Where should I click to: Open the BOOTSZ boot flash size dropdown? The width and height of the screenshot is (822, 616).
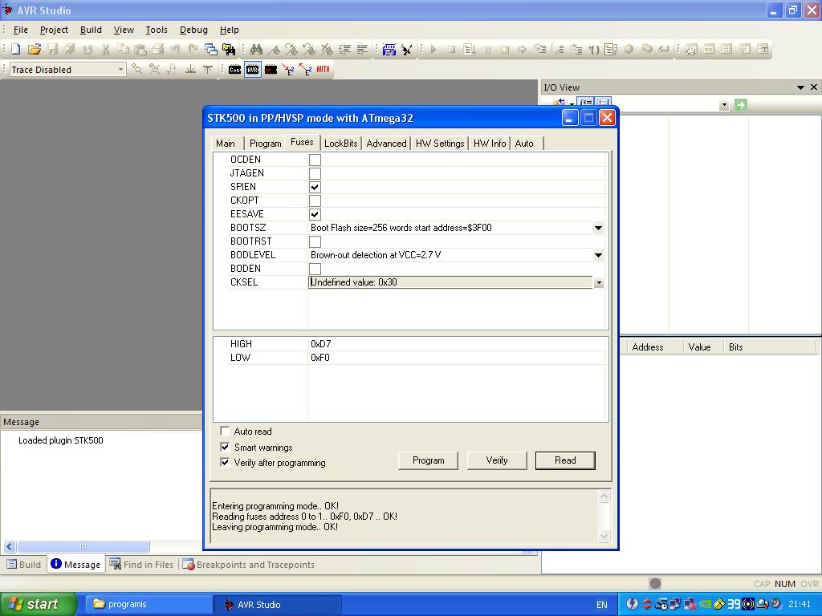[x=598, y=228]
